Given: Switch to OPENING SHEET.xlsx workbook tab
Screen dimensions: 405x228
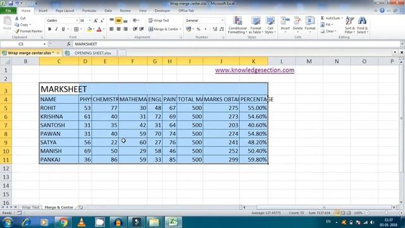Looking at the screenshot, I should (92, 53).
